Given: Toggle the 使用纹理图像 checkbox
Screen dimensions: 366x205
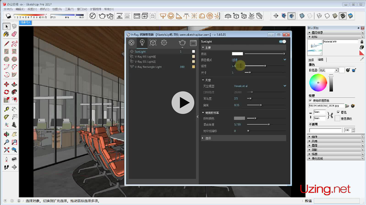Looking at the screenshot, I should [310, 100].
